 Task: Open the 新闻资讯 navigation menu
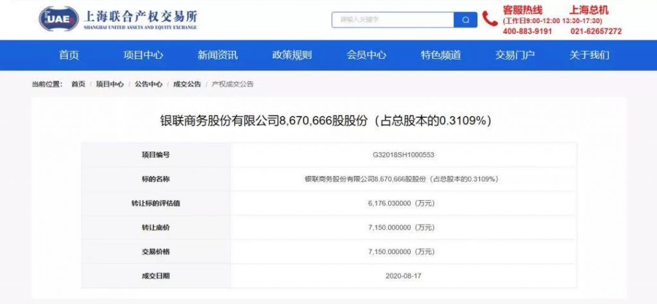point(218,55)
